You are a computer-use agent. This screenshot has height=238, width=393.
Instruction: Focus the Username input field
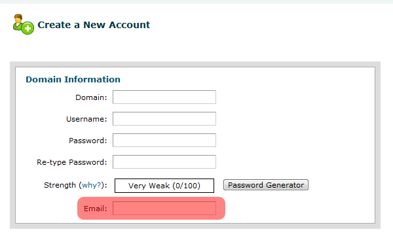coord(164,118)
